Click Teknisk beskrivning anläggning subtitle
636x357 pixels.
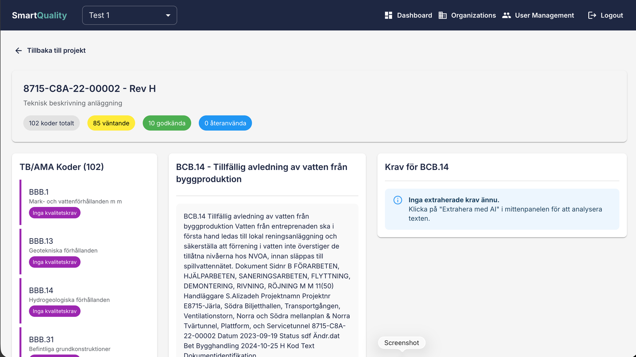click(x=73, y=103)
